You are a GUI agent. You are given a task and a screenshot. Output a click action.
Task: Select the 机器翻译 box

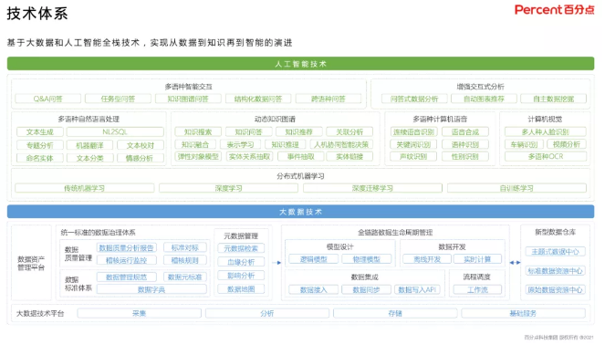tap(90, 145)
